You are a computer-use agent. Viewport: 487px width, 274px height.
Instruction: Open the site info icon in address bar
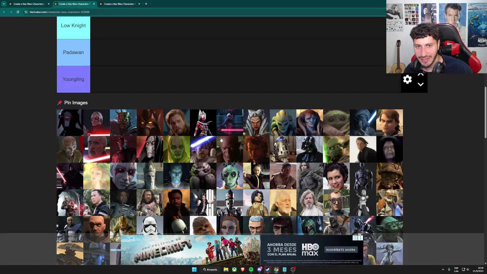(x=26, y=12)
